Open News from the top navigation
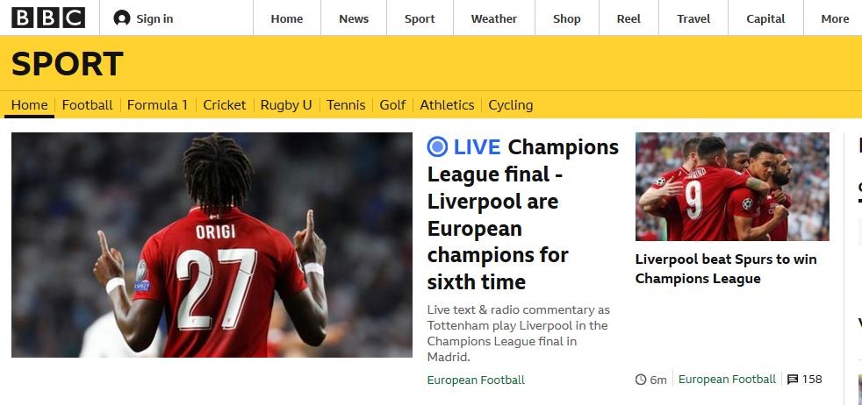This screenshot has width=862, height=405. (354, 18)
